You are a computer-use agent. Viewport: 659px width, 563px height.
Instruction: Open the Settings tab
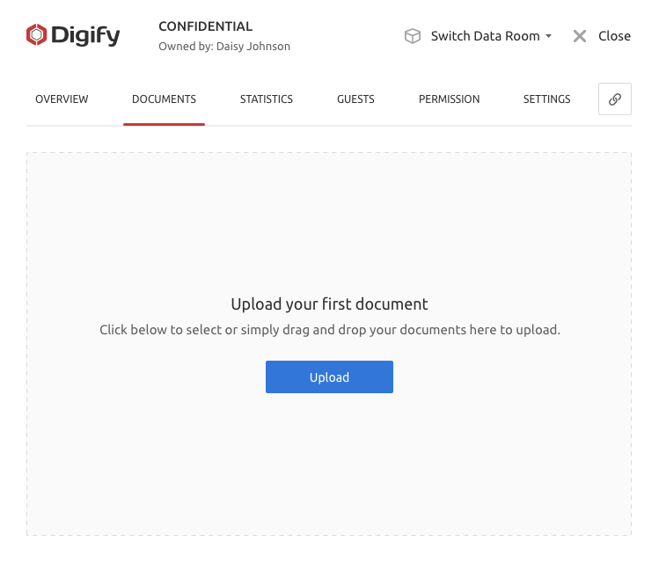pos(546,99)
